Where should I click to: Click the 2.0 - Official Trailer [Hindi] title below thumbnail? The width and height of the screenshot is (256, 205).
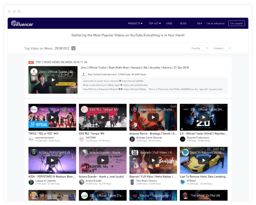203,134
